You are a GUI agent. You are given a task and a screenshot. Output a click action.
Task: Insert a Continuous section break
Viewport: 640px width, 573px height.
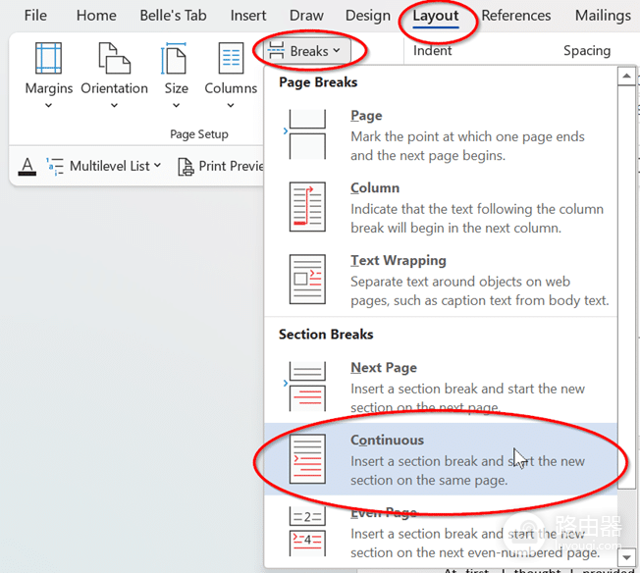tap(441, 459)
